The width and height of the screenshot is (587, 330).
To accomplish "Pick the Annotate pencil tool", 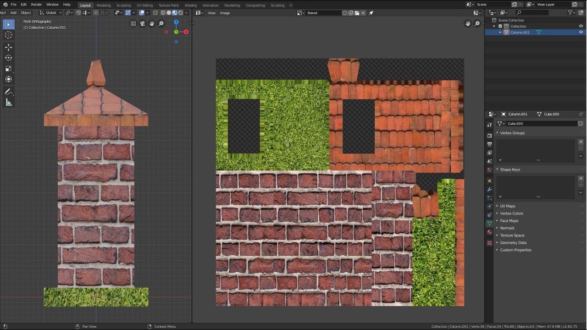I will click(8, 92).
